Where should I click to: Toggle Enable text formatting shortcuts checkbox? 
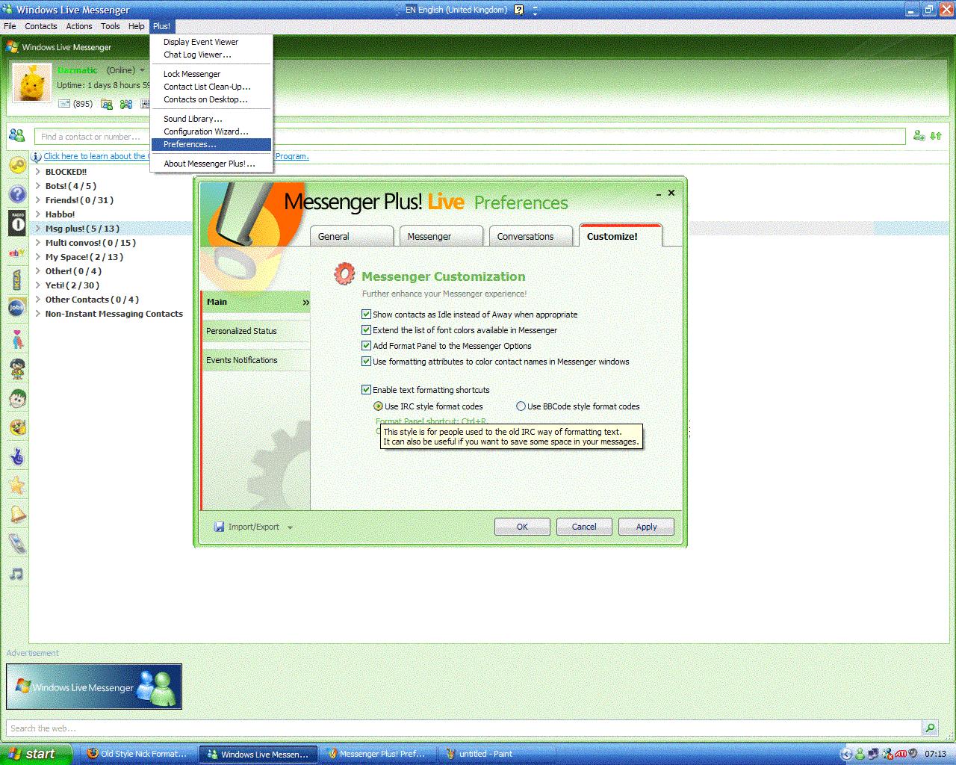coord(366,390)
